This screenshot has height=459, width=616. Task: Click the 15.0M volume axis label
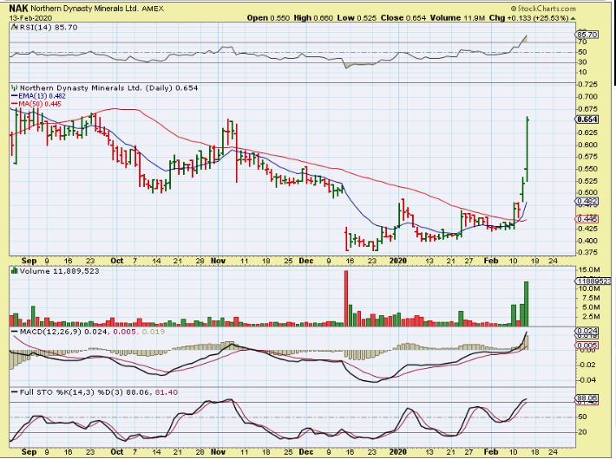(589, 270)
